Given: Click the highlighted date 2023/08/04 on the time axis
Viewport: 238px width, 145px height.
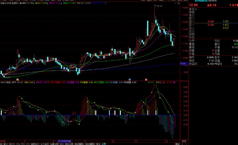Looking at the screenshot, I should click(x=65, y=141).
